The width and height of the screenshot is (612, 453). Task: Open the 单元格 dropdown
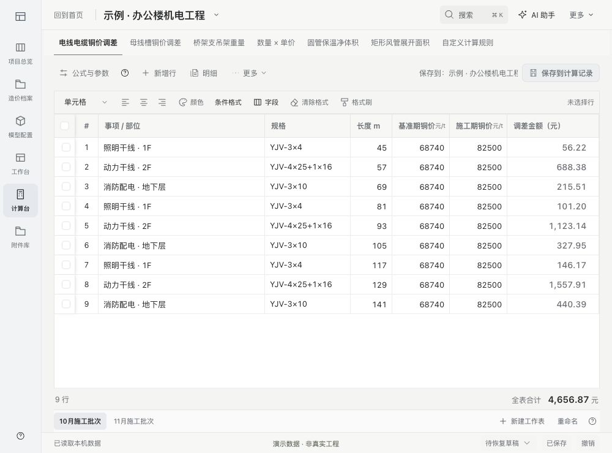pyautogui.click(x=85, y=102)
